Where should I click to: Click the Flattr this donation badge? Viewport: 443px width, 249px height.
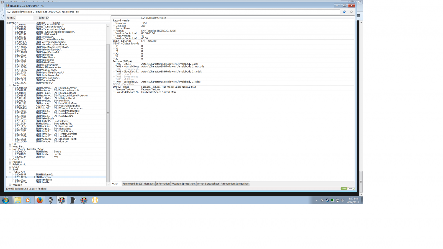coord(347,189)
